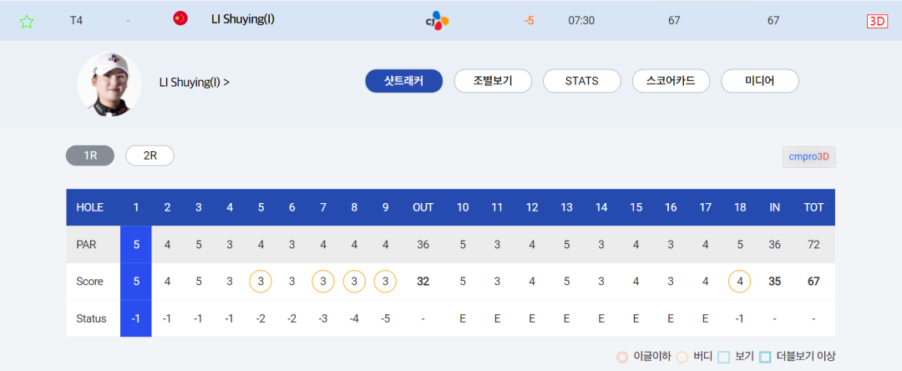The height and width of the screenshot is (371, 902).
Task: Toggle the green favorite star for LI Shuying
Action: [x=27, y=22]
